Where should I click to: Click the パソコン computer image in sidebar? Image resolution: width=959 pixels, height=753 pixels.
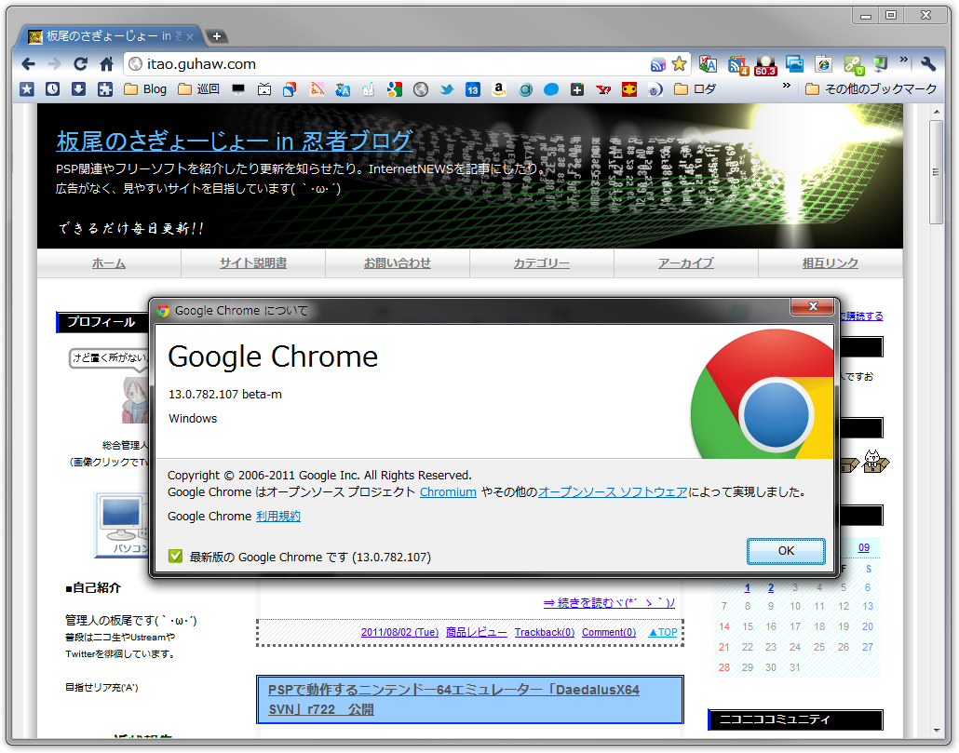tap(122, 525)
